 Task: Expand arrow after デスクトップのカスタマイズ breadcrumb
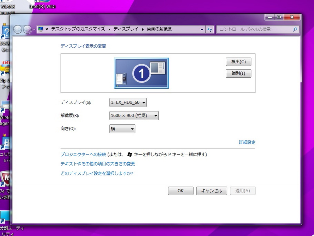point(109,29)
